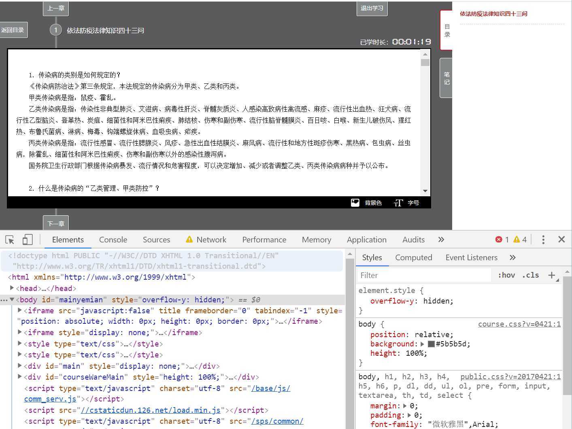Image resolution: width=572 pixels, height=429 pixels.
Task: Click the 退出学习 exit study button
Action: [x=372, y=8]
